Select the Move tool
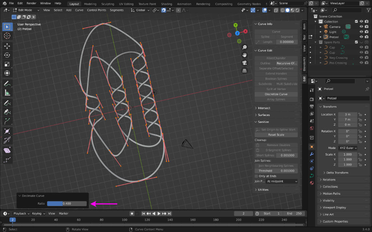 (x=7, y=46)
